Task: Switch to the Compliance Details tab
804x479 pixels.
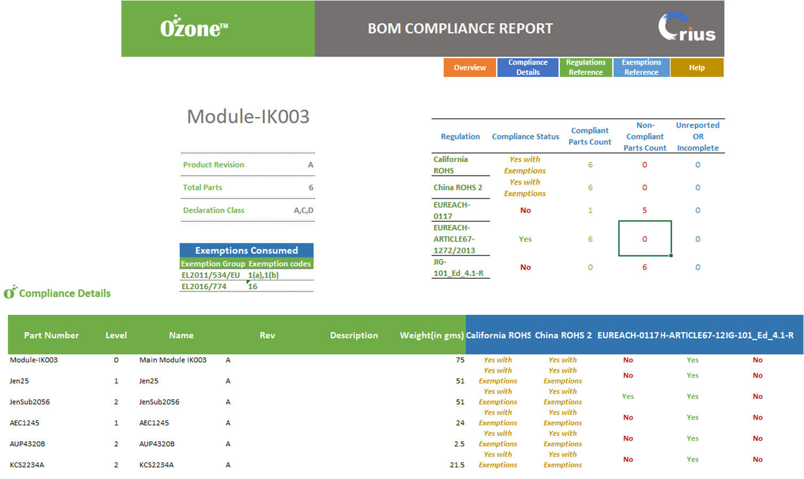Action: [x=528, y=68]
